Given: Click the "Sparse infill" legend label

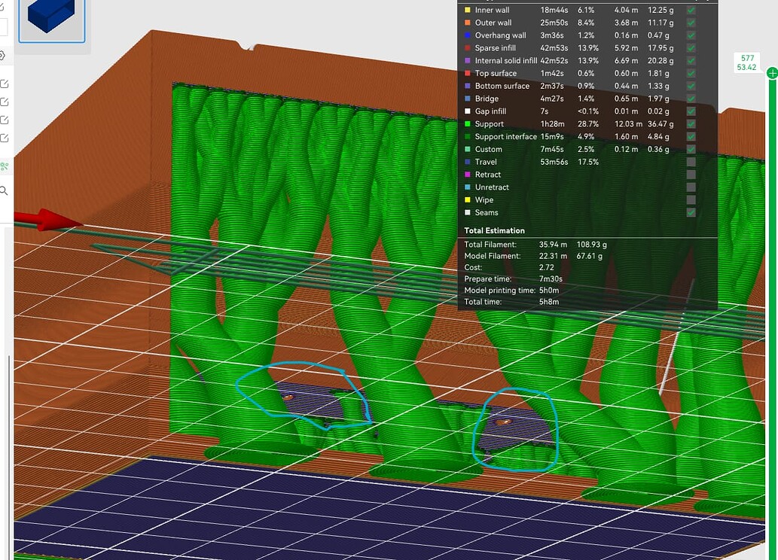Looking at the screenshot, I should (495, 48).
